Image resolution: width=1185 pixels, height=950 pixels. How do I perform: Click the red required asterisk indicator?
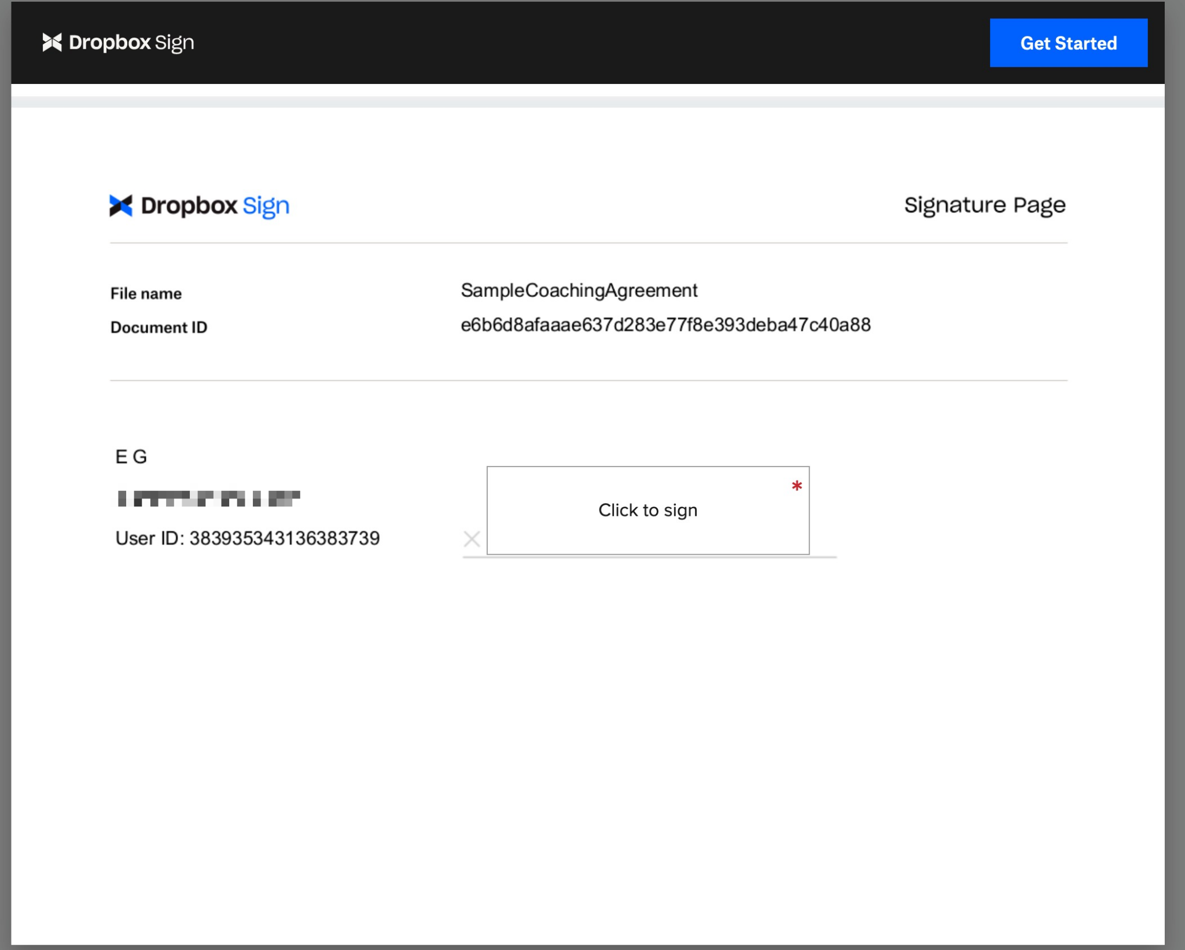[x=797, y=486]
